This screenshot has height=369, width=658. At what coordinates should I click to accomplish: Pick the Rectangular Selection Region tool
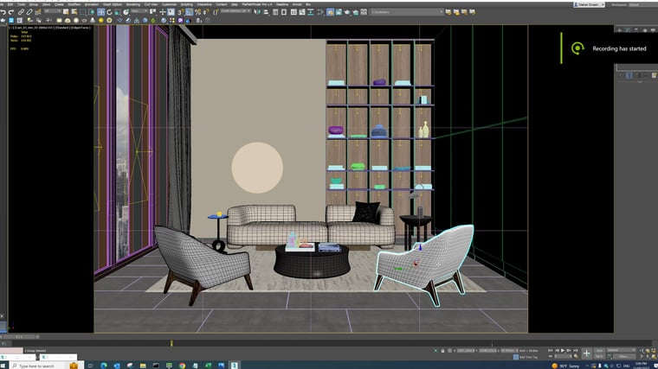pyautogui.click(x=83, y=12)
